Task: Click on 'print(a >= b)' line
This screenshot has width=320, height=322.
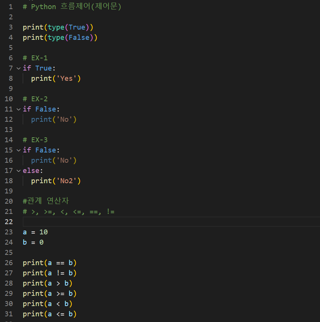Action: click(x=50, y=294)
